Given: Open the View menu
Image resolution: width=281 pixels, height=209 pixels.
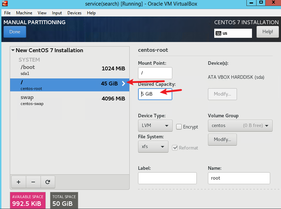Looking at the screenshot, I should pos(42,13).
